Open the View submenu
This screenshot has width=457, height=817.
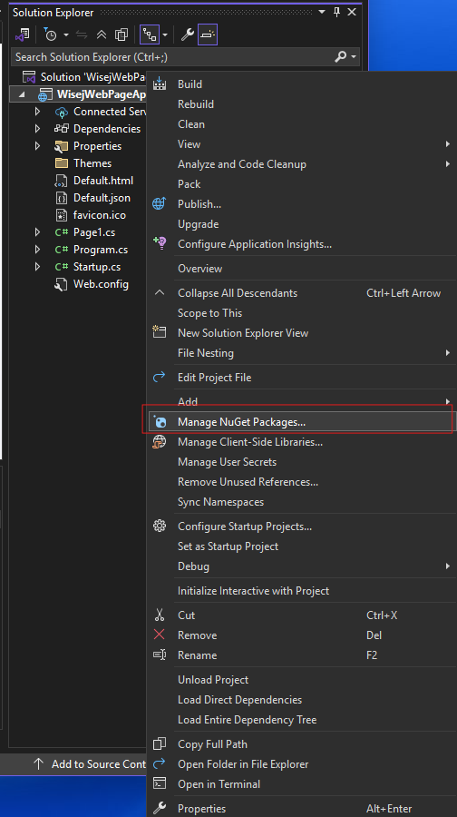[300, 143]
